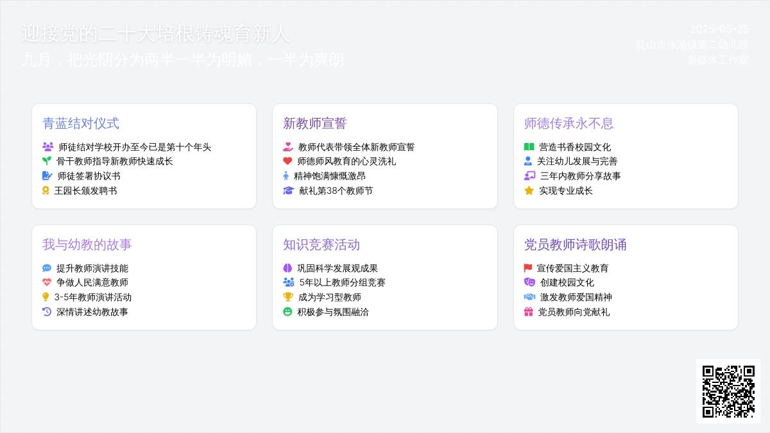The height and width of the screenshot is (433, 770).
Task: Click the text 献礼第38个教师节
Action: pyautogui.click(x=336, y=191)
